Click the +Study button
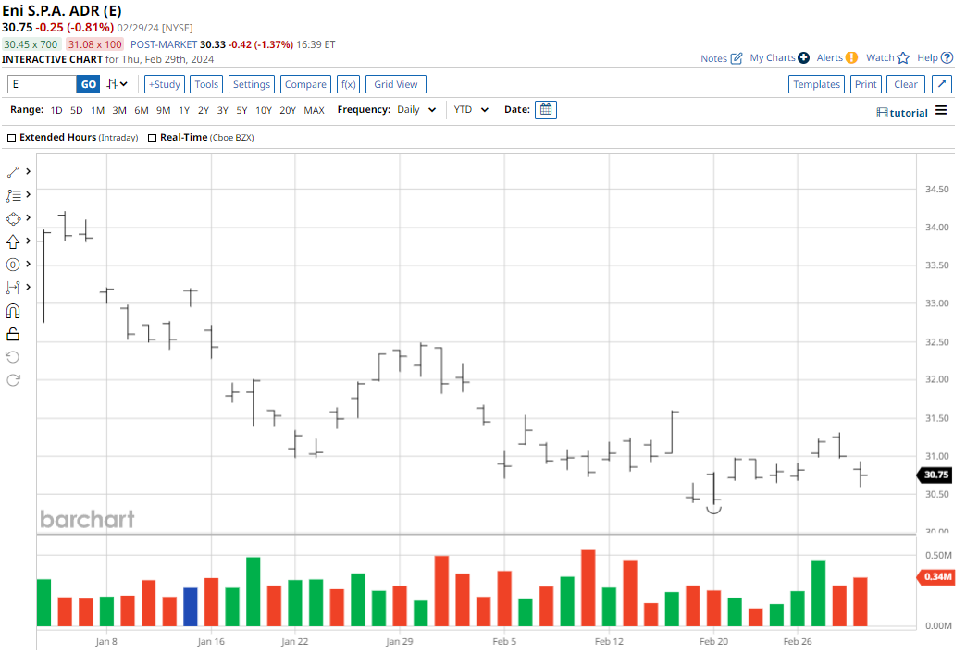The height and width of the screenshot is (654, 966). [x=165, y=84]
